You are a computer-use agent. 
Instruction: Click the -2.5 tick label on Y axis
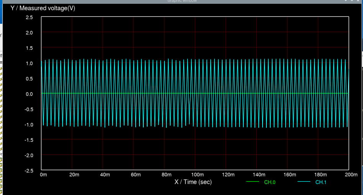coord(29,171)
